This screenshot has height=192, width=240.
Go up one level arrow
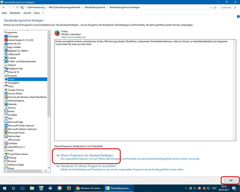[17, 7]
